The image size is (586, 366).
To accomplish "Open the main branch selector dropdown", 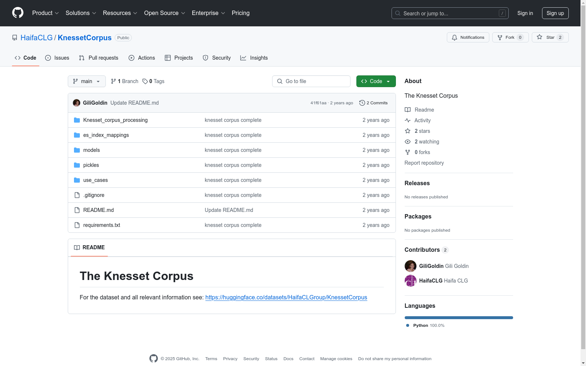I will [87, 81].
